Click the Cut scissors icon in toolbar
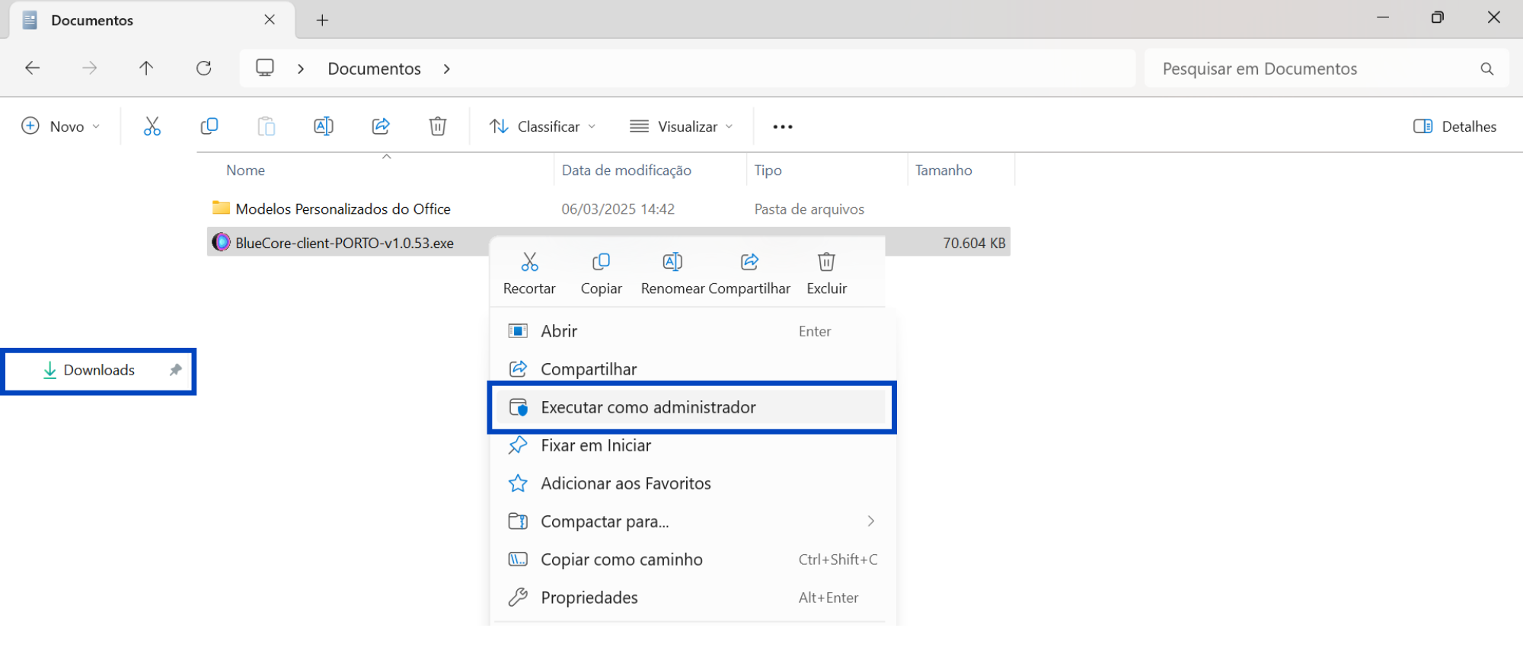1523x647 pixels. click(152, 126)
